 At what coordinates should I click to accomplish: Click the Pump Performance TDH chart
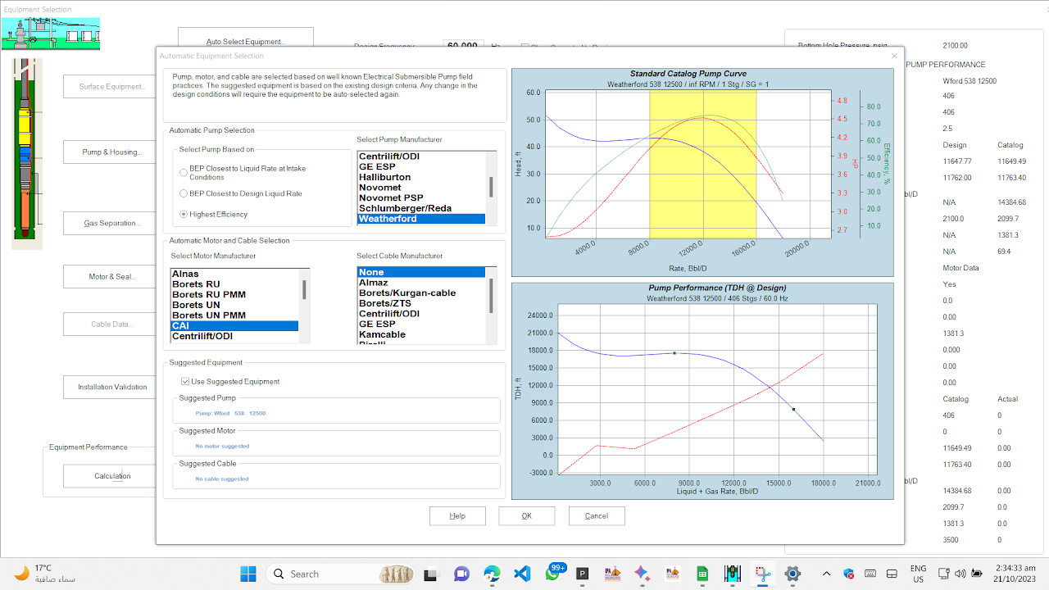point(702,391)
